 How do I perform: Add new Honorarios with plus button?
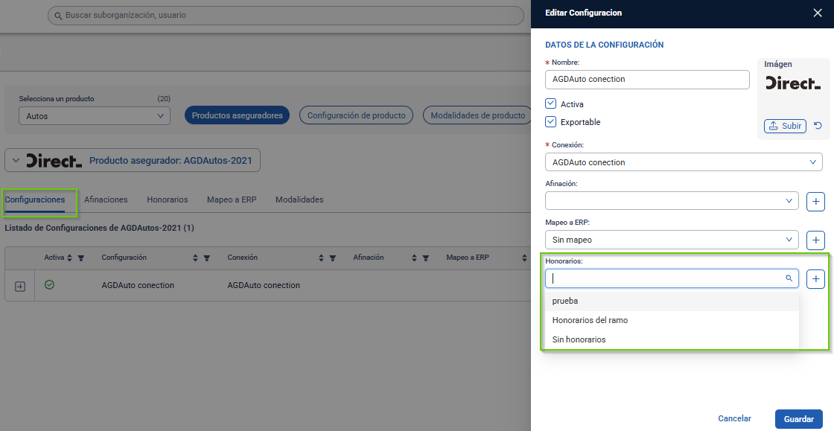tap(815, 279)
